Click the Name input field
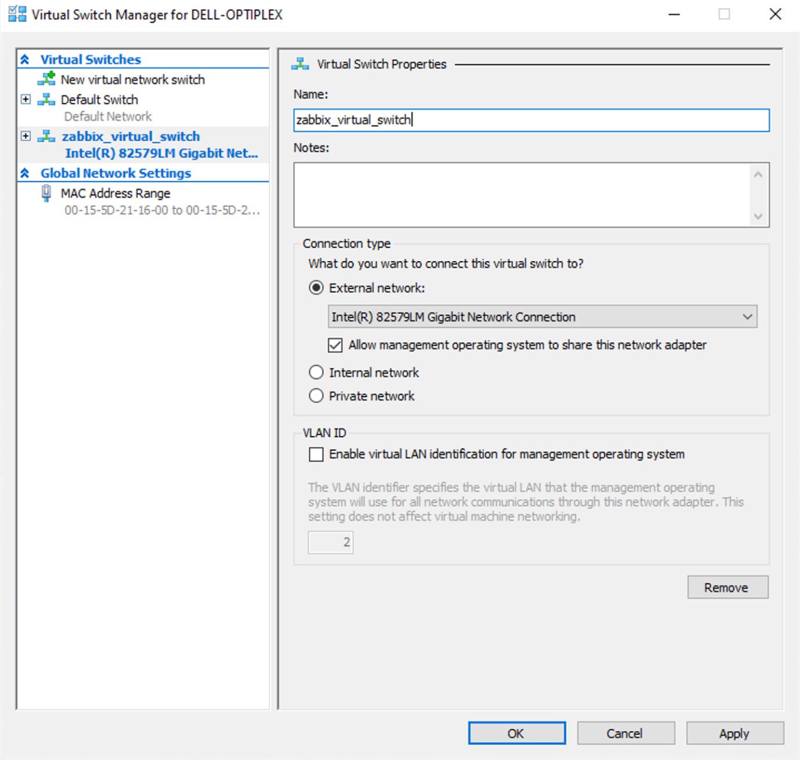The height and width of the screenshot is (760, 800). pyautogui.click(x=532, y=120)
